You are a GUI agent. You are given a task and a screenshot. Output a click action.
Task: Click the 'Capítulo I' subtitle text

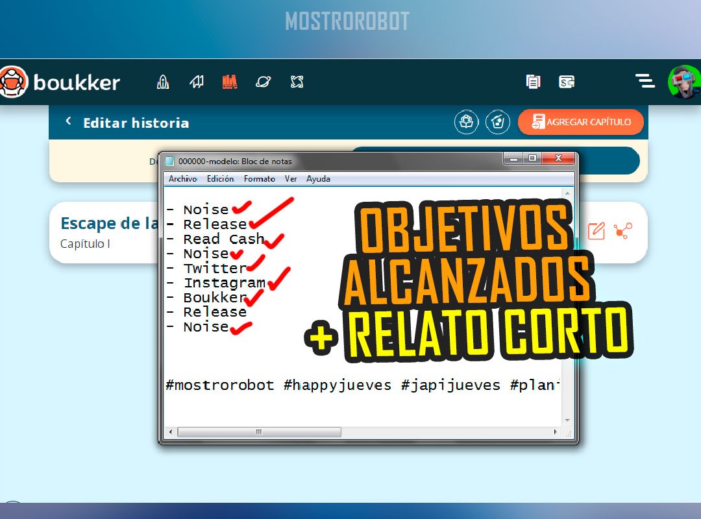(85, 244)
